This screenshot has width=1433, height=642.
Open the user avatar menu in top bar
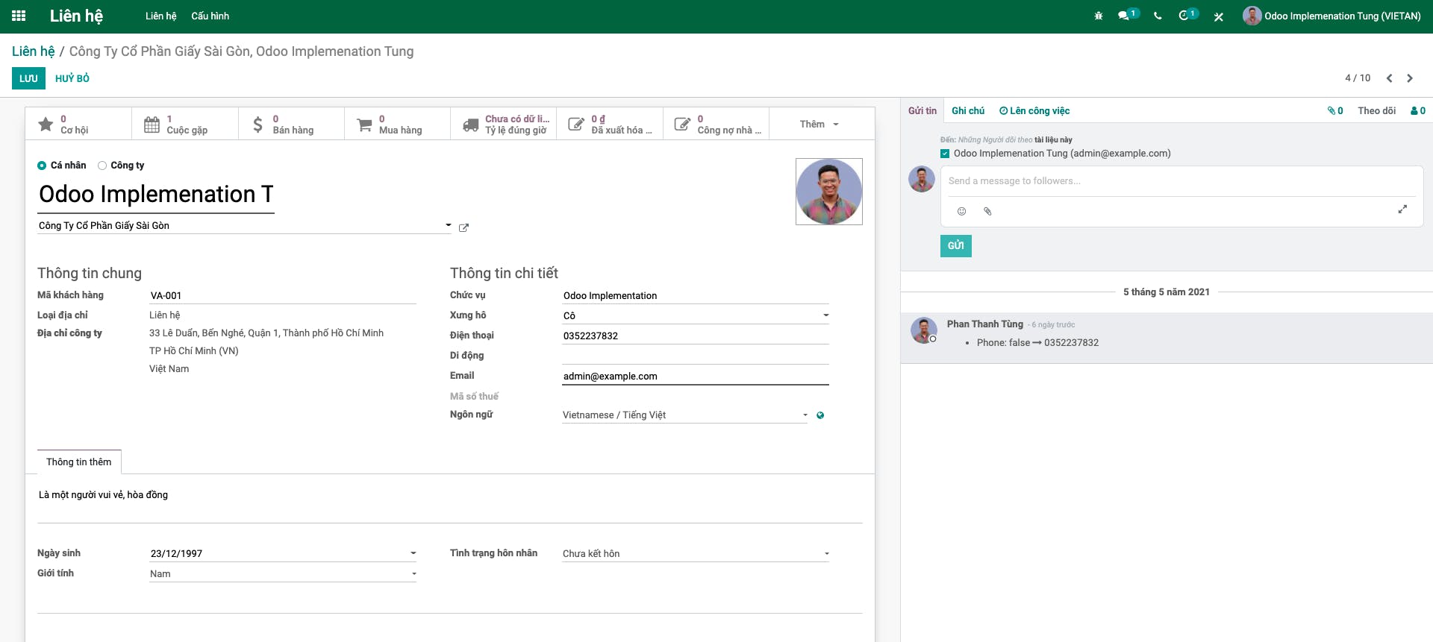1331,16
